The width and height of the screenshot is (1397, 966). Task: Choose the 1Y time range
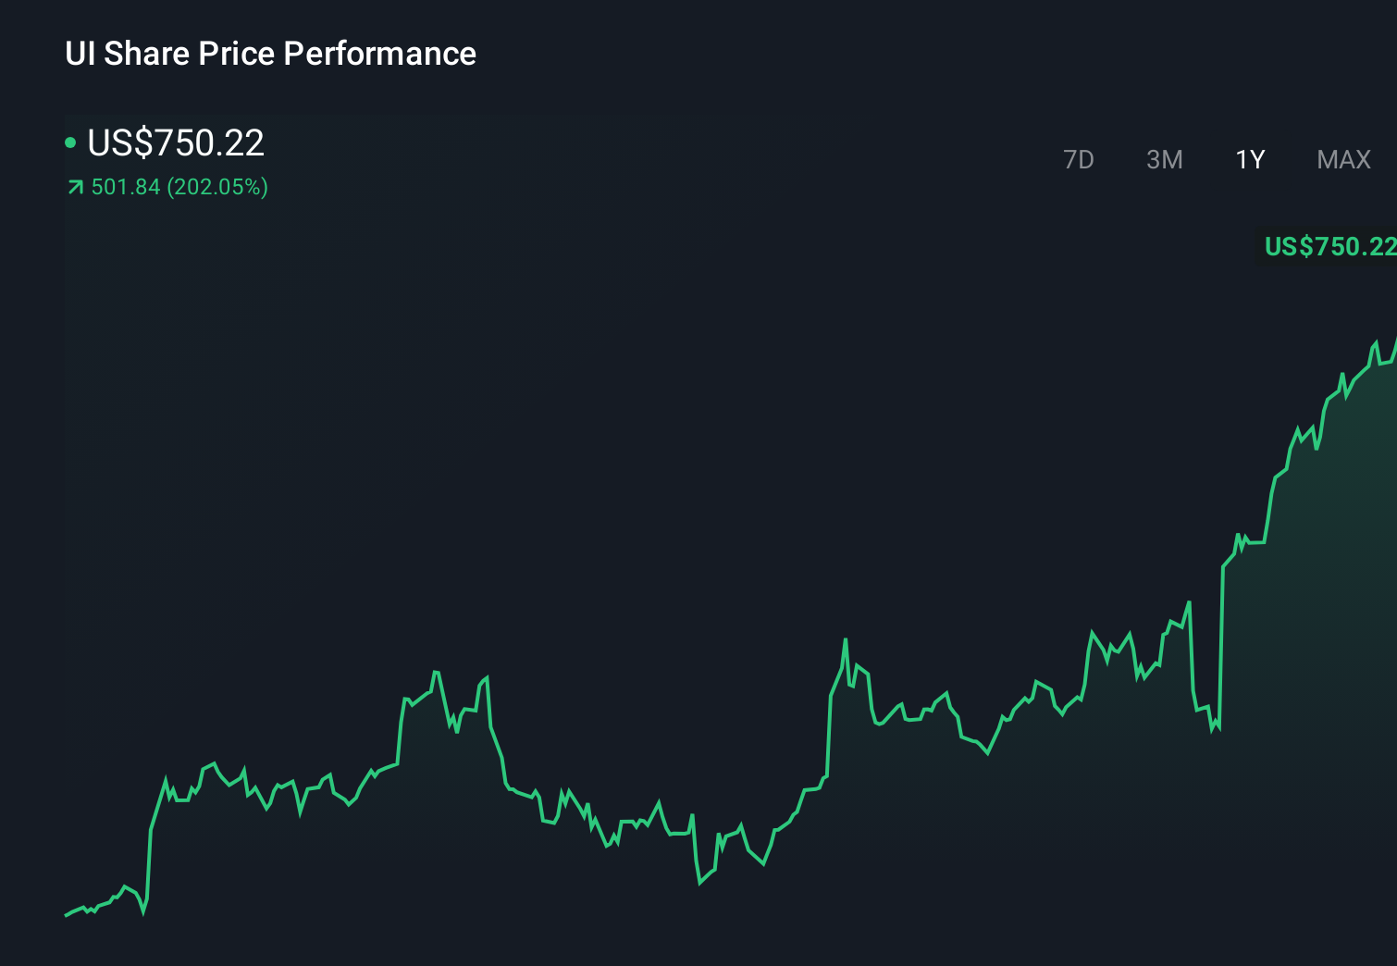(1250, 160)
